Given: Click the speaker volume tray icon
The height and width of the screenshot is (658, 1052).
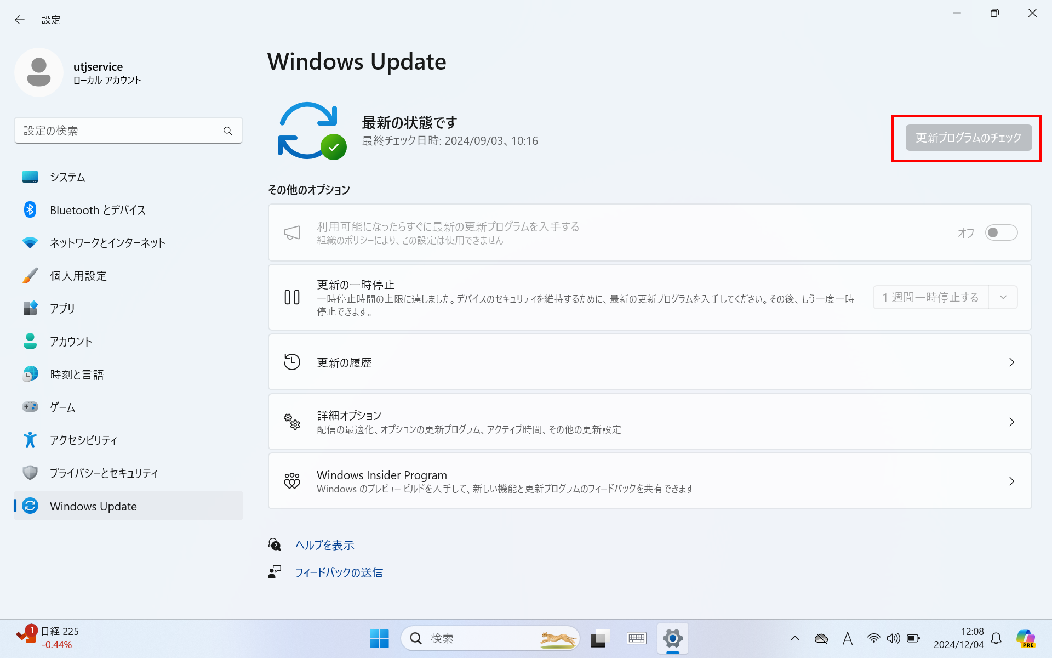Looking at the screenshot, I should tap(894, 638).
